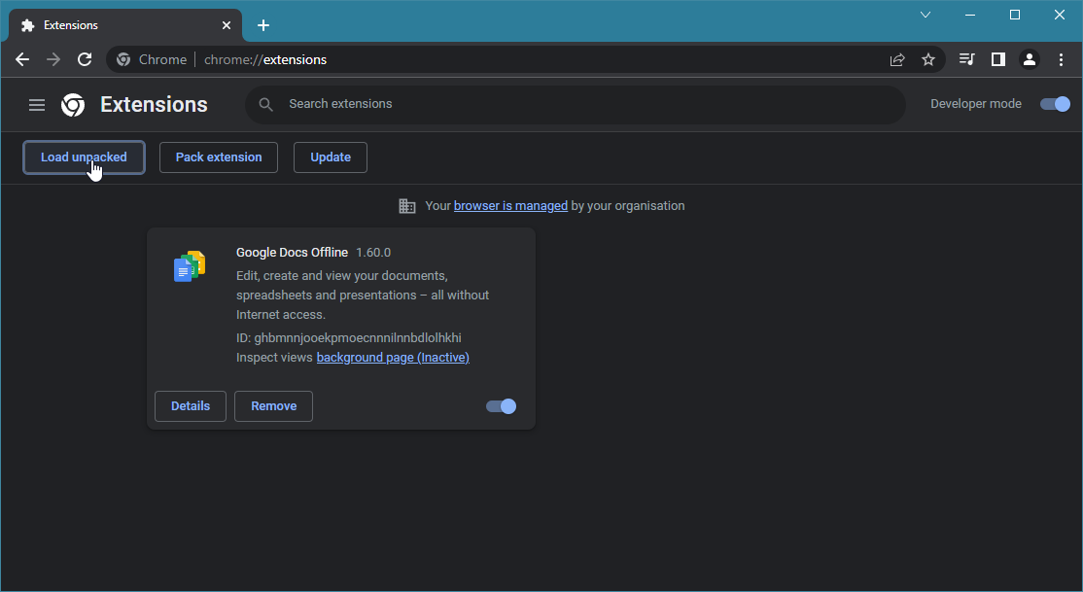Open Chrome three-dot menu
This screenshot has height=592, width=1083.
[1061, 59]
